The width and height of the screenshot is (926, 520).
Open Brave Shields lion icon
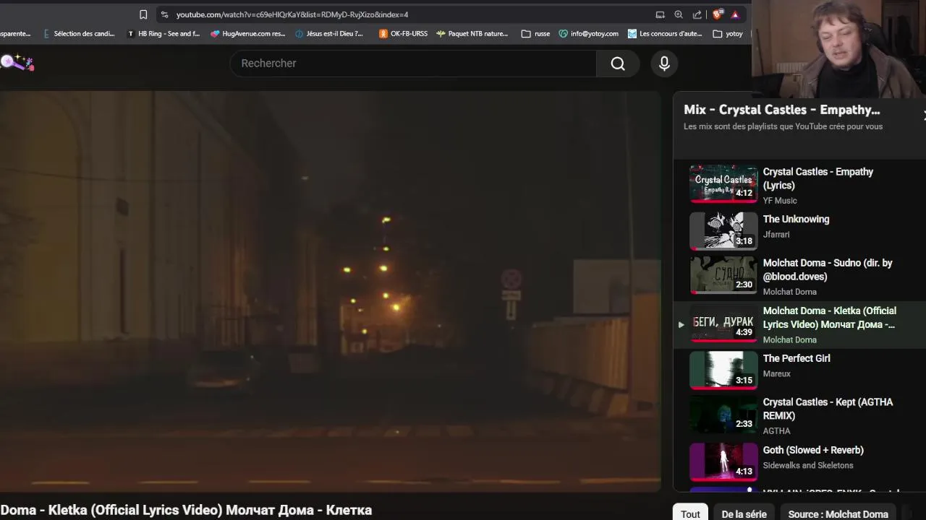point(718,14)
